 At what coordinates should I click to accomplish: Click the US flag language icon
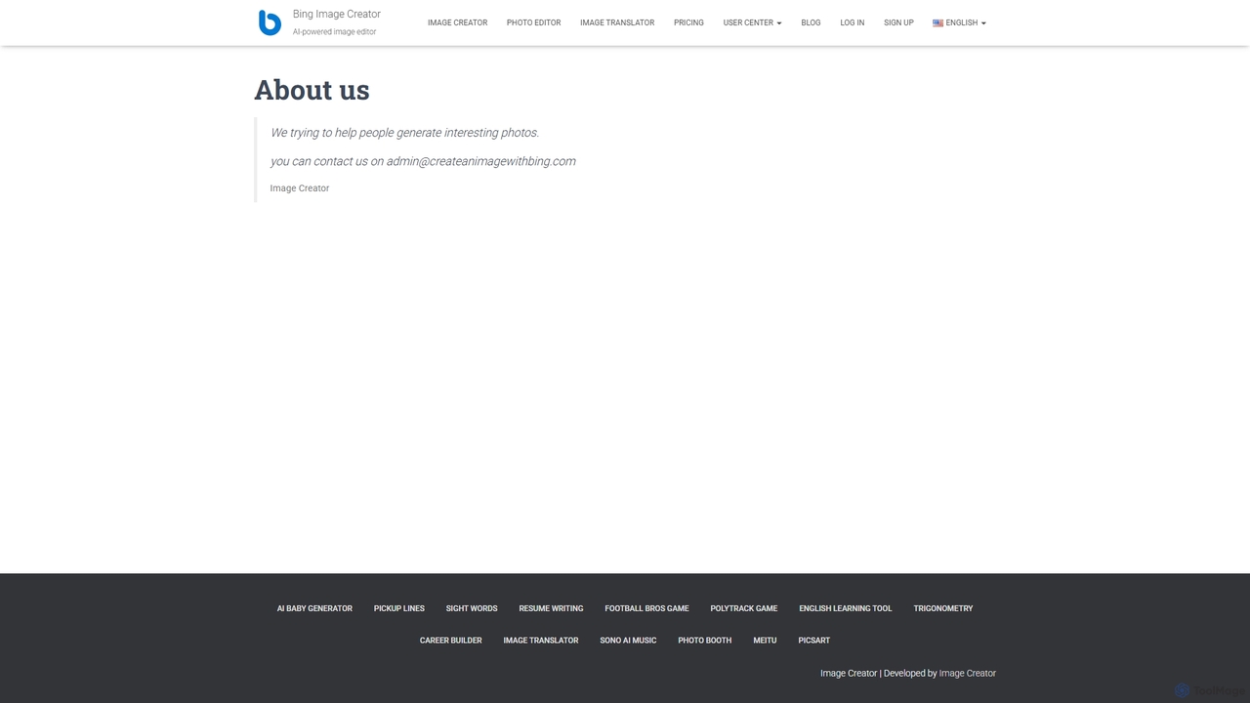(937, 22)
